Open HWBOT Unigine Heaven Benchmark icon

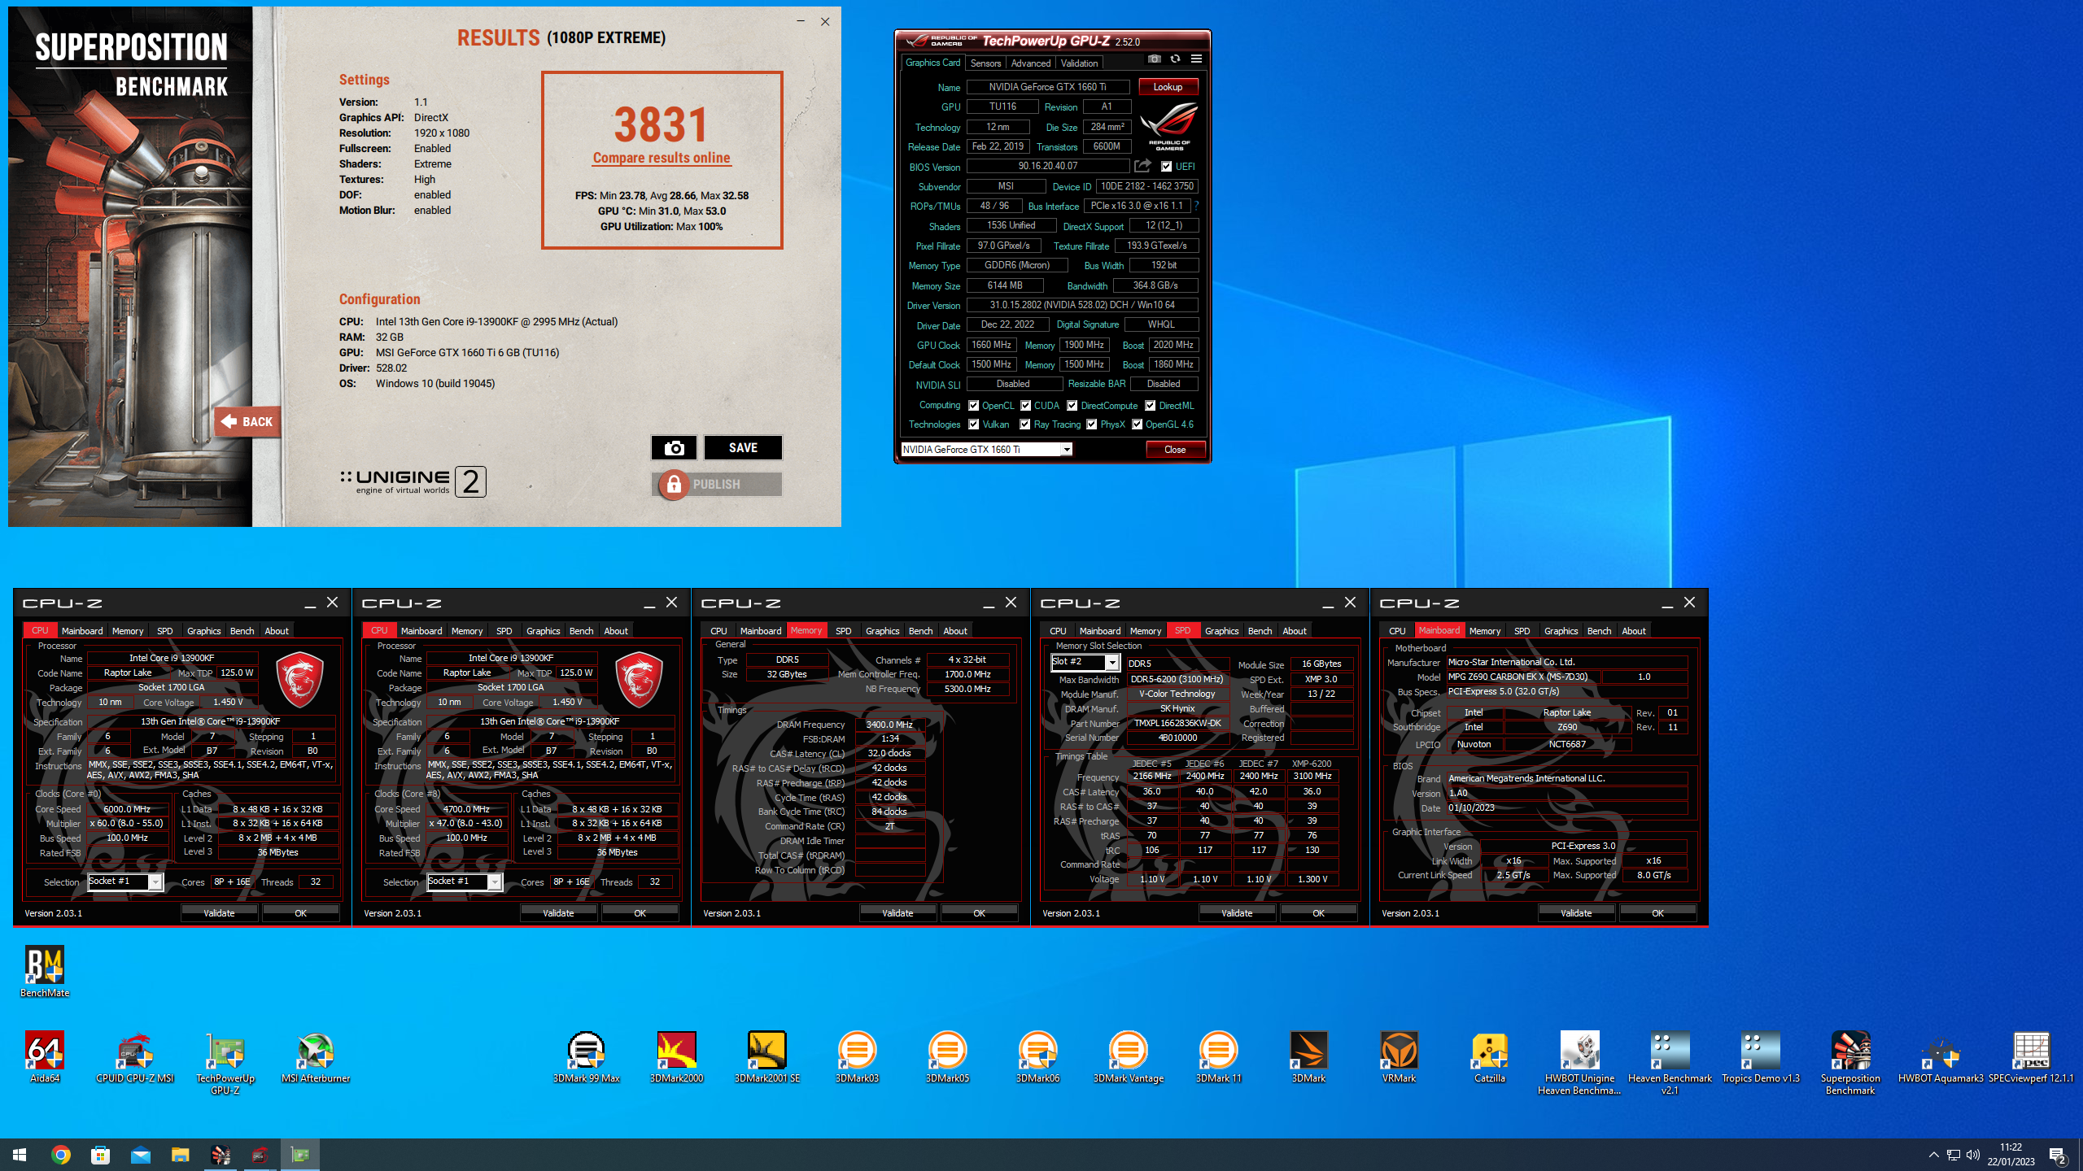click(x=1579, y=1062)
